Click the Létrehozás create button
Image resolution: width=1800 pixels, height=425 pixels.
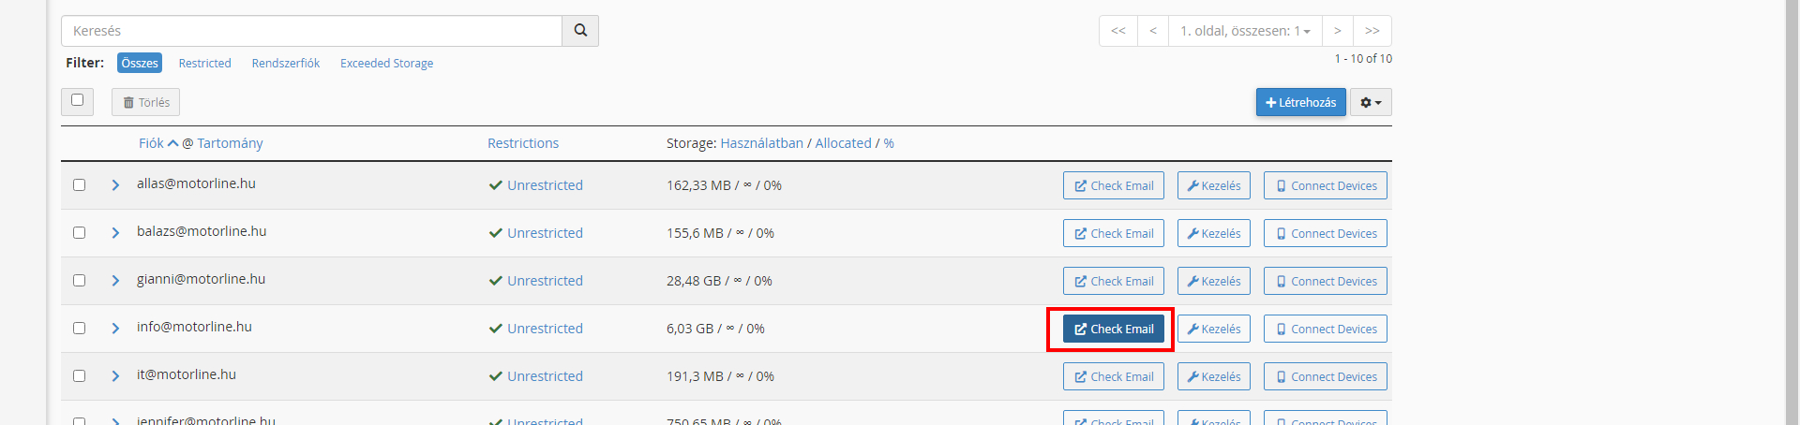pos(1300,102)
